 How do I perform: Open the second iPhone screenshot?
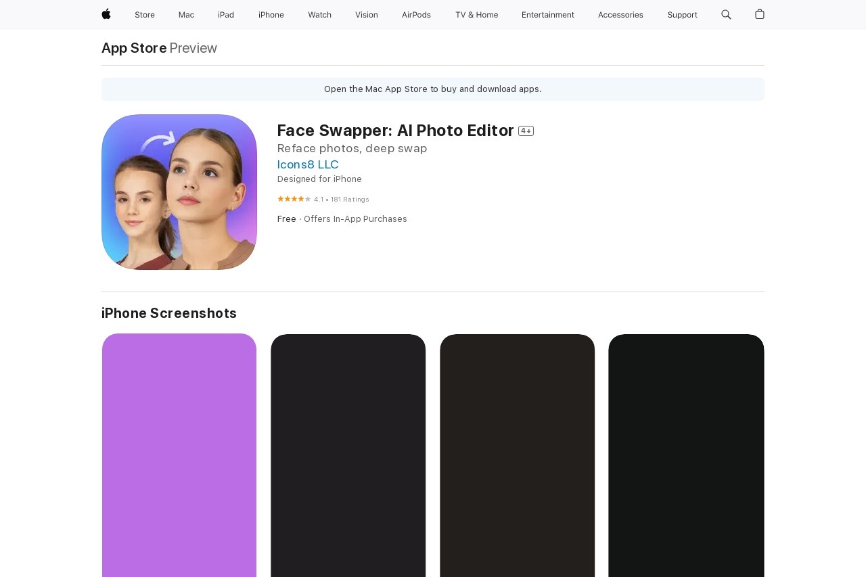click(x=348, y=455)
